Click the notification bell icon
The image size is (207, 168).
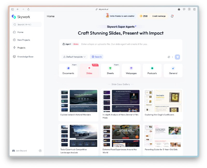click(x=172, y=16)
